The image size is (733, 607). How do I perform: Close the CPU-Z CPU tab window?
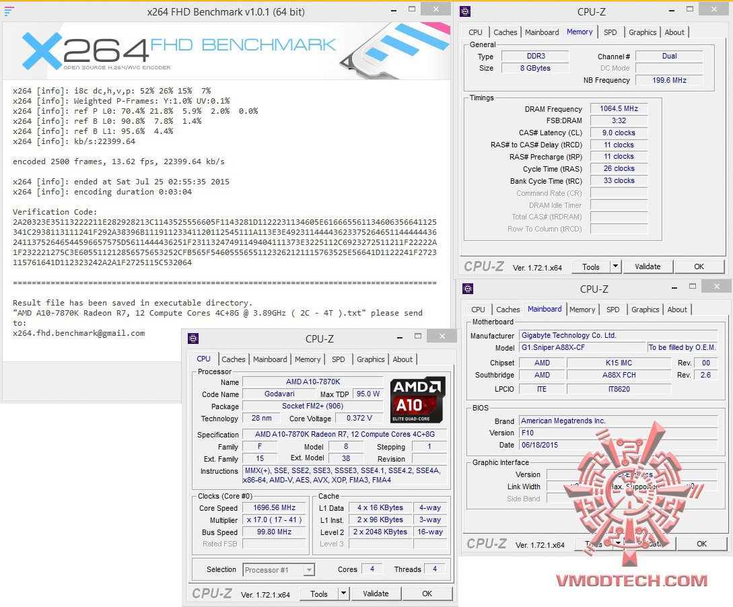coord(442,336)
